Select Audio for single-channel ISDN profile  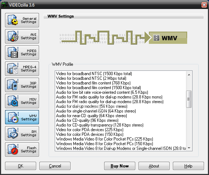pos(96,111)
